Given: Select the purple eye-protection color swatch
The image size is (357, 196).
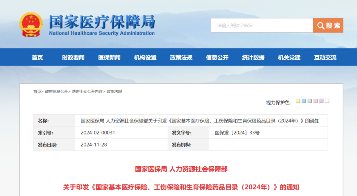Looking at the screenshot, I should (321, 101).
